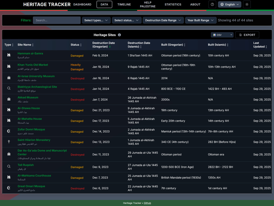This screenshot has width=274, height=206.
Task: Open Akkad Museum site link
Action: [28, 98]
